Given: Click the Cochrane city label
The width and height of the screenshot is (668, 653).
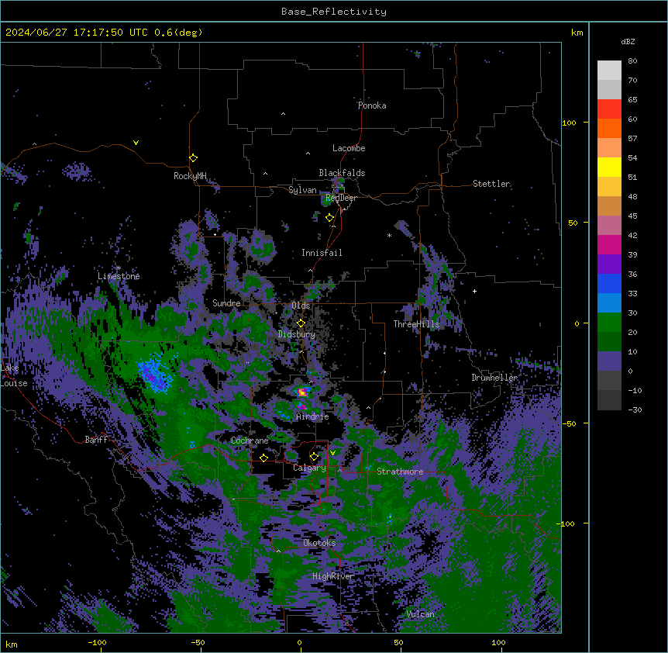Looking at the screenshot, I should click(250, 441).
